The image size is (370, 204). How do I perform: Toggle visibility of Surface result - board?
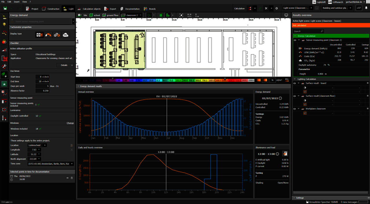coord(295,83)
